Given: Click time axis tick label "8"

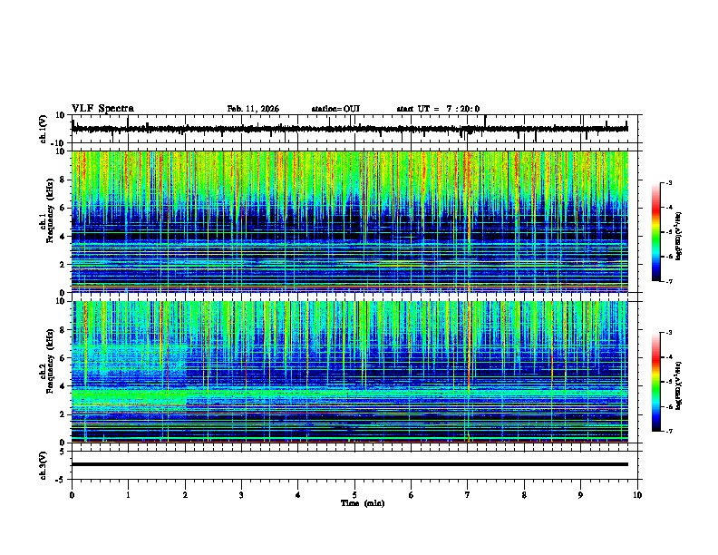Looking at the screenshot, I should pyautogui.click(x=524, y=495).
